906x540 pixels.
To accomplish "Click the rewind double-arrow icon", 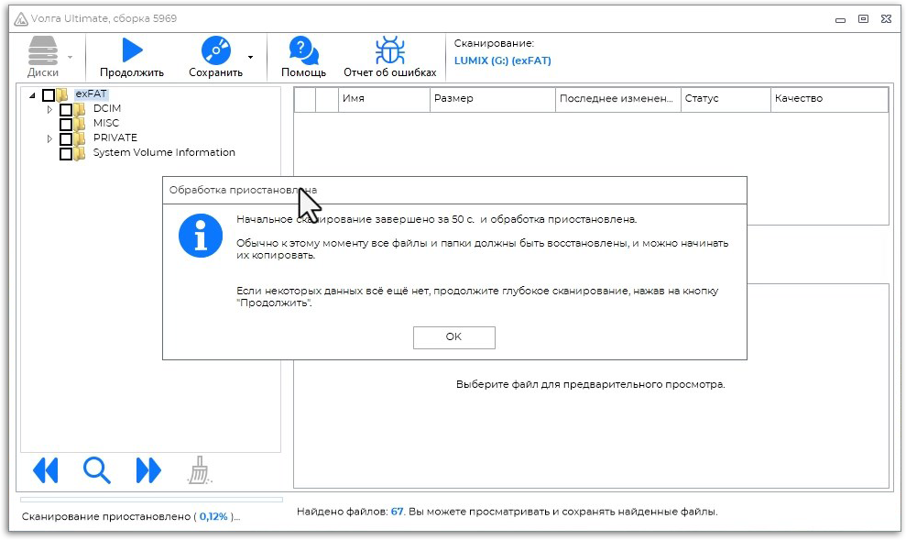I will (x=46, y=470).
